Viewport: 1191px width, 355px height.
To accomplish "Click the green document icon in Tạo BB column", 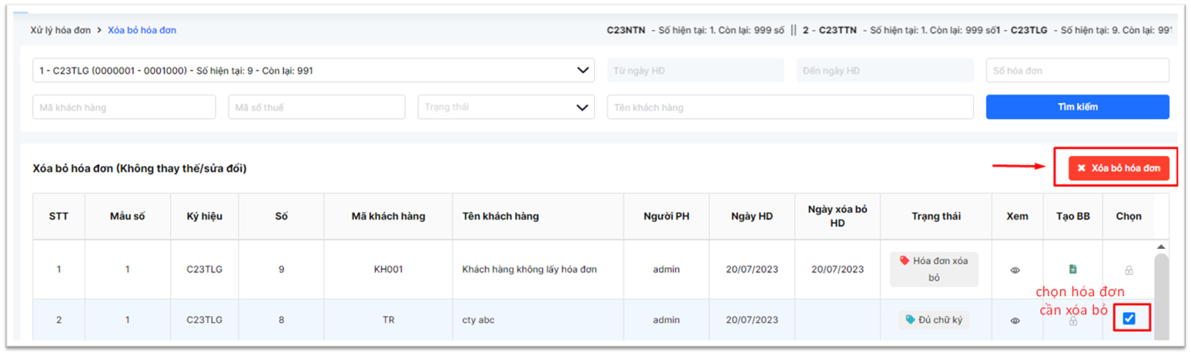I will (1072, 269).
